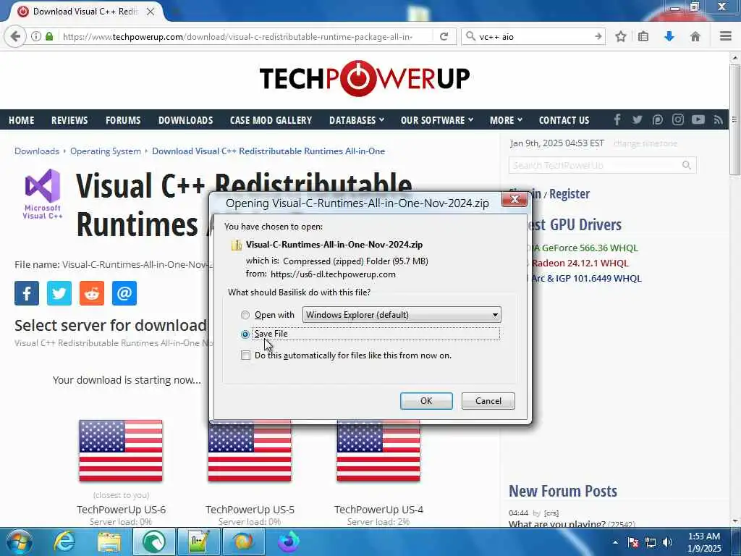Open site information icon in address bar
This screenshot has width=741, height=556.
point(36,36)
